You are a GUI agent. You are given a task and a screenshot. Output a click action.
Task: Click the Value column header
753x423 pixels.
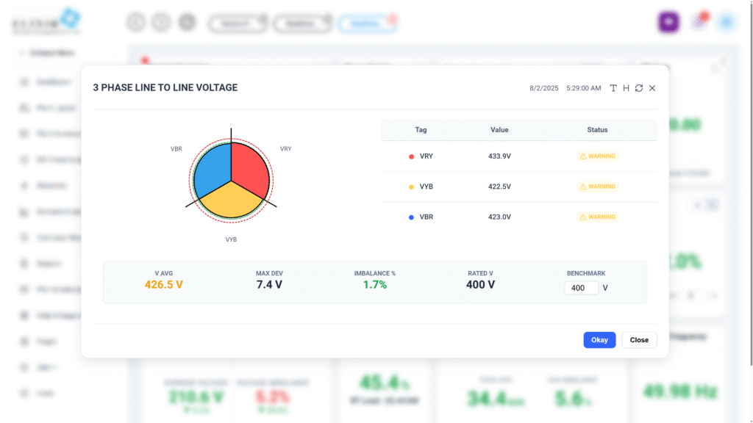click(x=499, y=130)
